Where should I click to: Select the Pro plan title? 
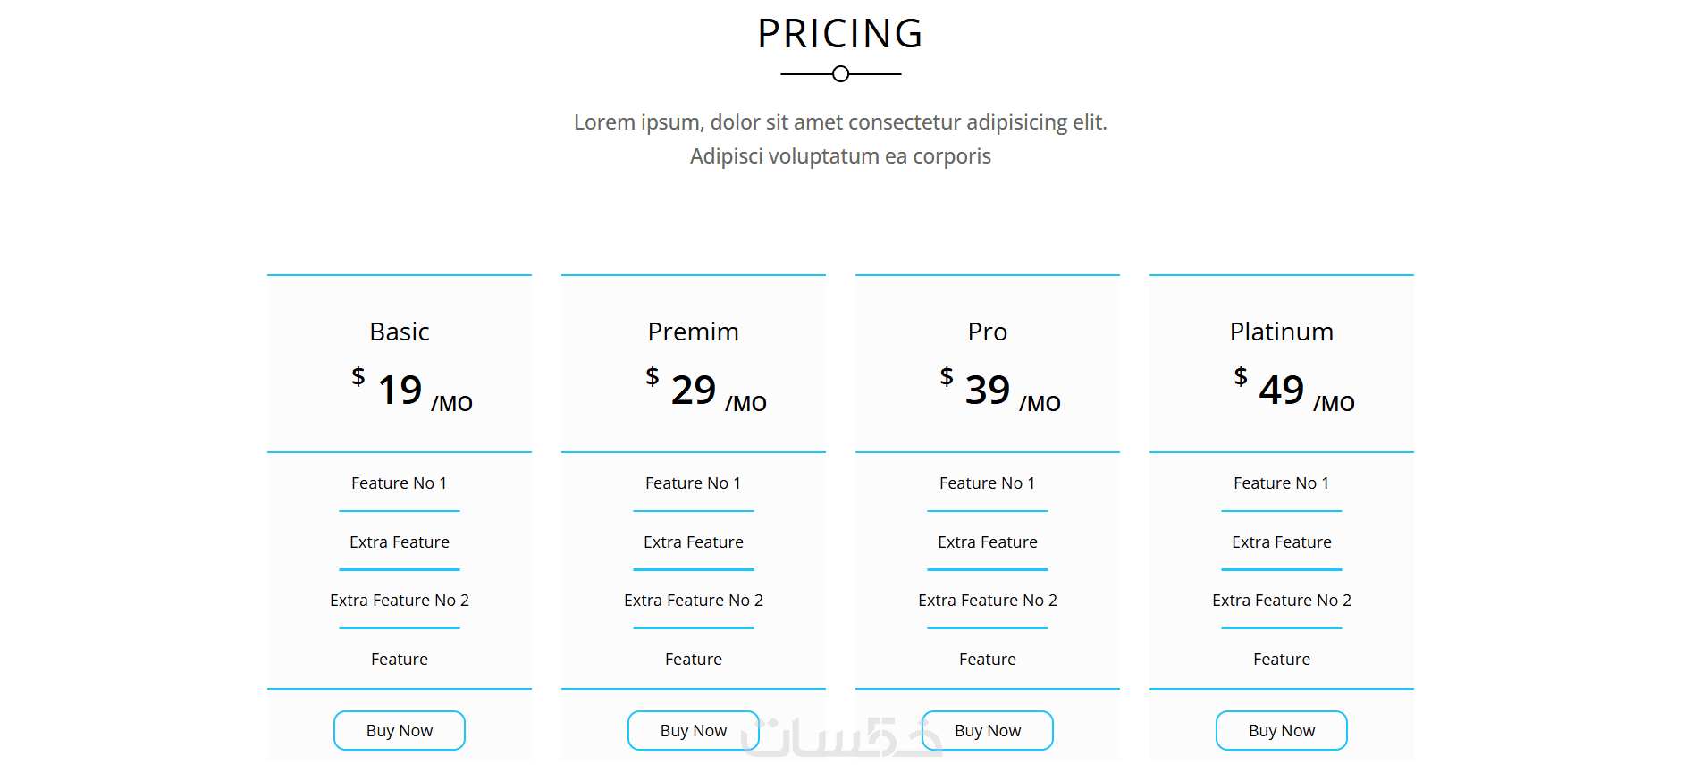(988, 332)
